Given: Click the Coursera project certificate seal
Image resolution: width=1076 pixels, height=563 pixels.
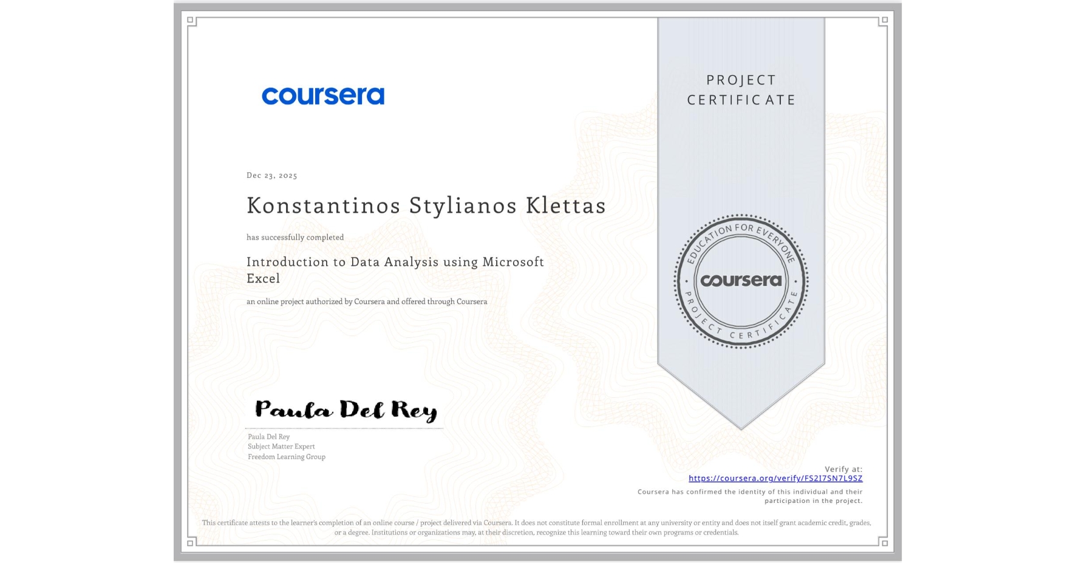Looking at the screenshot, I should tap(741, 281).
